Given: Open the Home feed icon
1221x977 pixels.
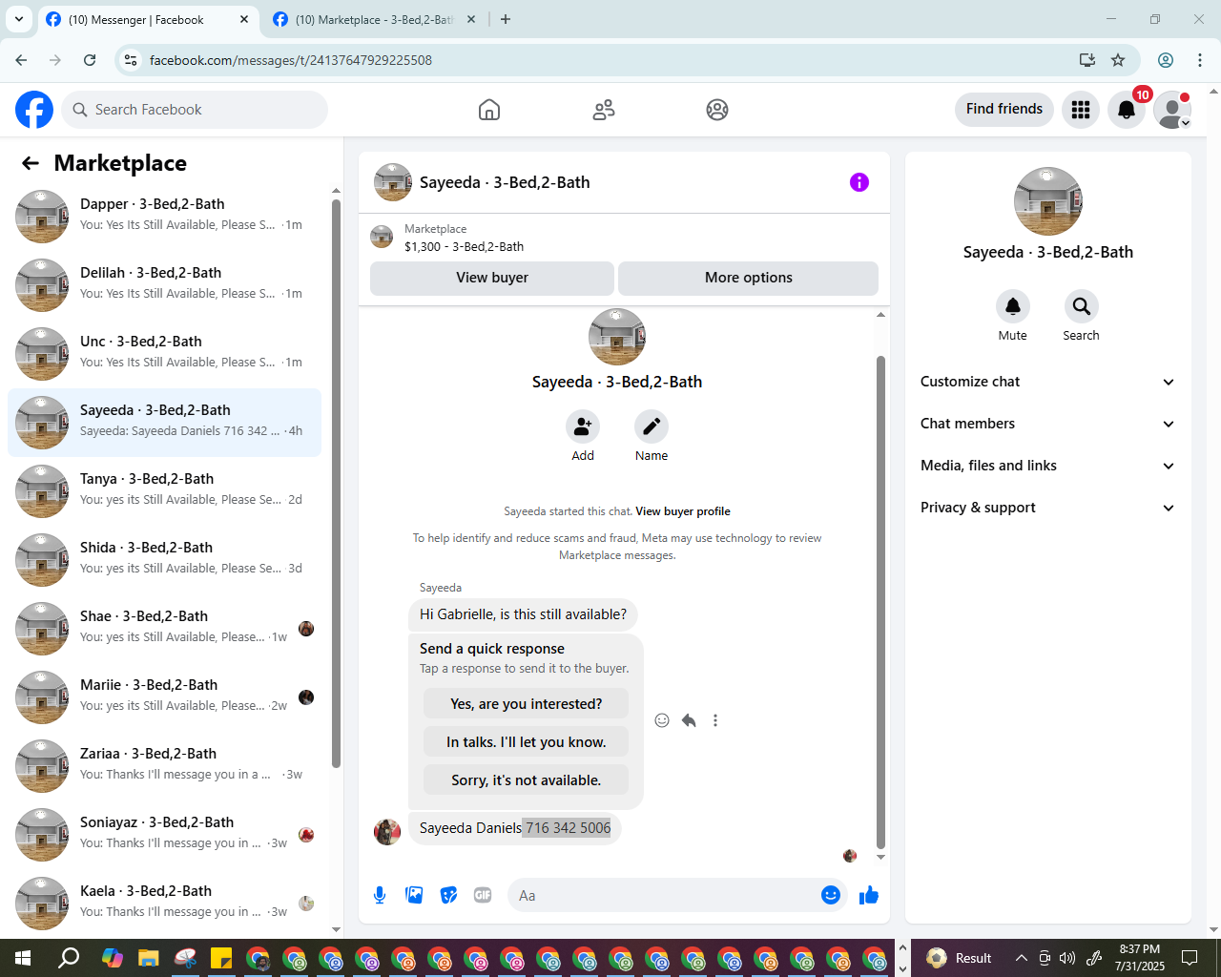Looking at the screenshot, I should [489, 110].
